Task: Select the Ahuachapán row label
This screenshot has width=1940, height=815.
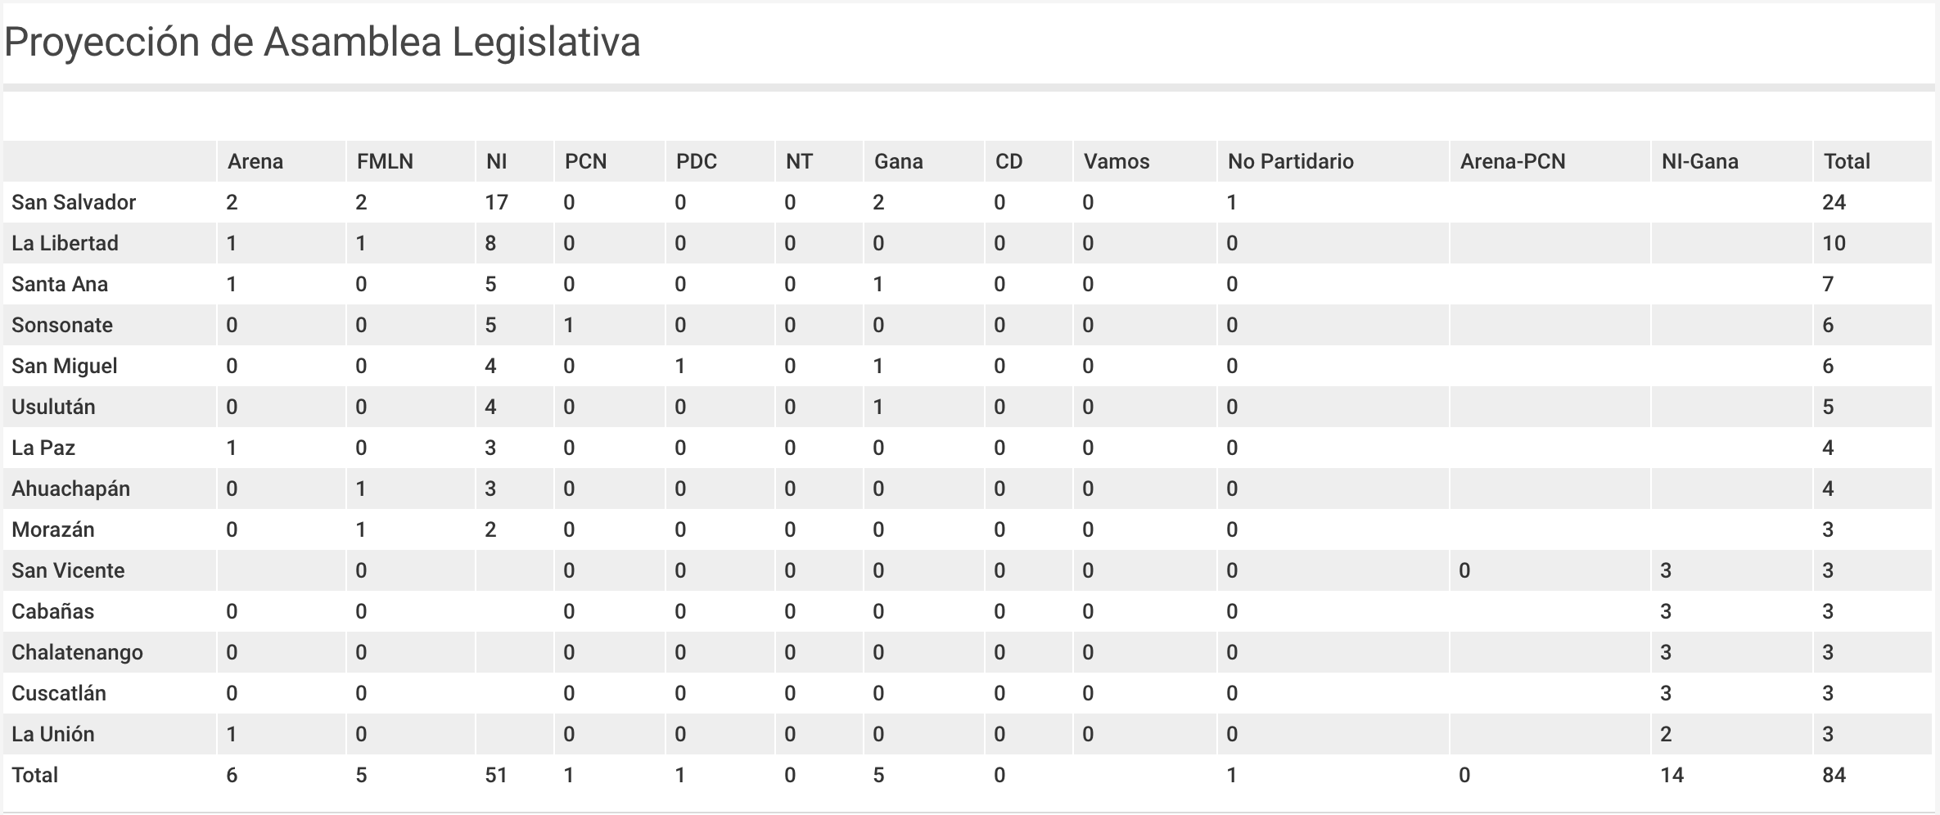Action: click(x=70, y=489)
